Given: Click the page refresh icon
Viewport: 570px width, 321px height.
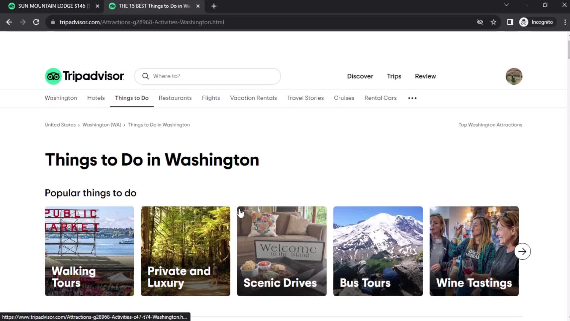Looking at the screenshot, I should 36,22.
